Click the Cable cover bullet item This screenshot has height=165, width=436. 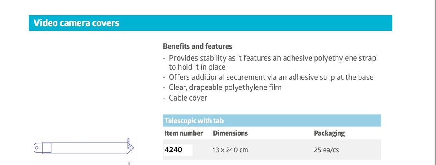(x=188, y=98)
